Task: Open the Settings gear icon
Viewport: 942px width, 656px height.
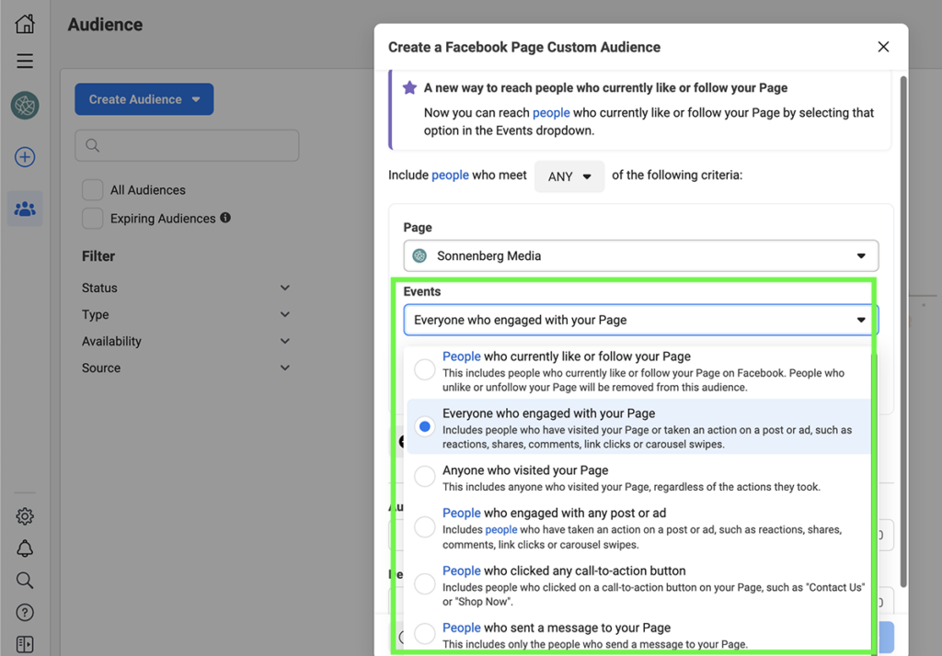Action: click(x=24, y=515)
